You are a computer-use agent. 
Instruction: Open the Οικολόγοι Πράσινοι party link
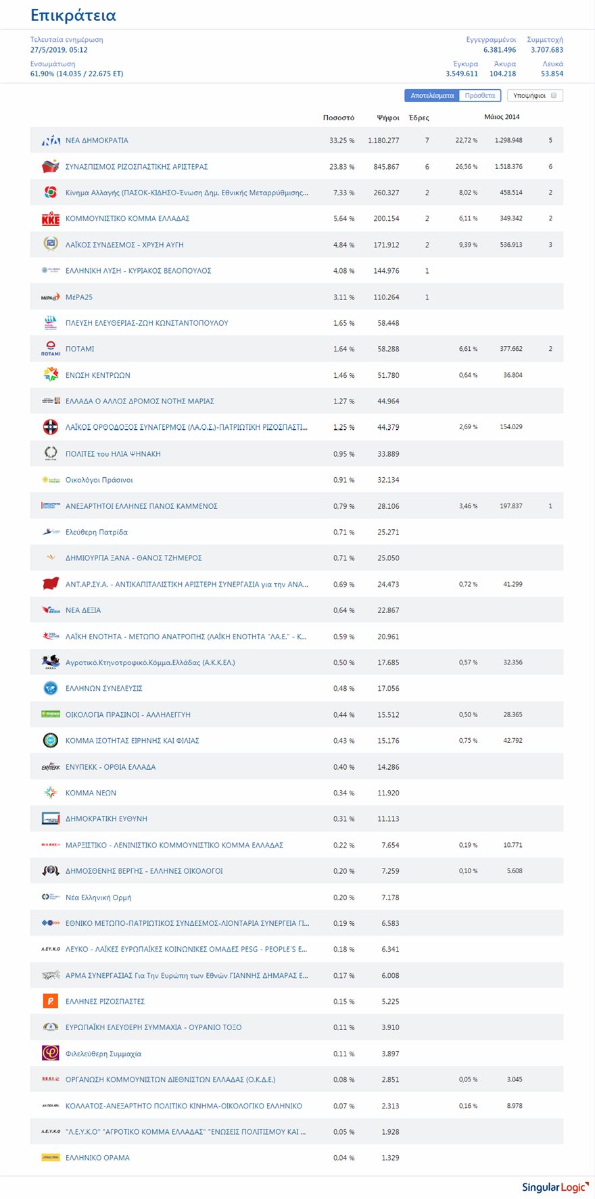pos(99,480)
